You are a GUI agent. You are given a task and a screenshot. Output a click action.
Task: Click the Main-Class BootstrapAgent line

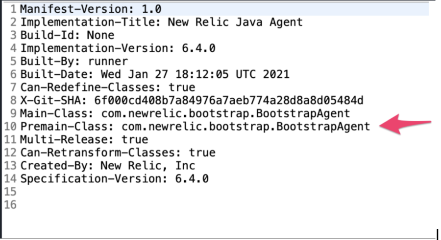click(185, 114)
